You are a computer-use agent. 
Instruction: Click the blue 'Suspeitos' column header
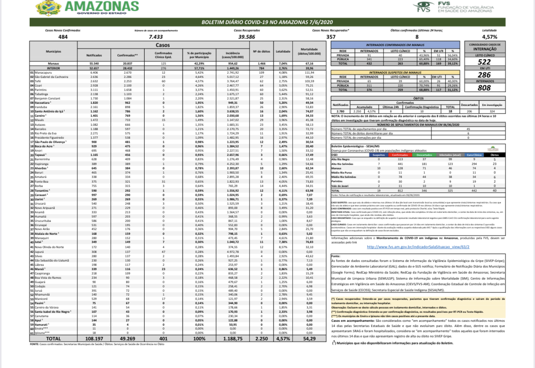[x=379, y=154]
